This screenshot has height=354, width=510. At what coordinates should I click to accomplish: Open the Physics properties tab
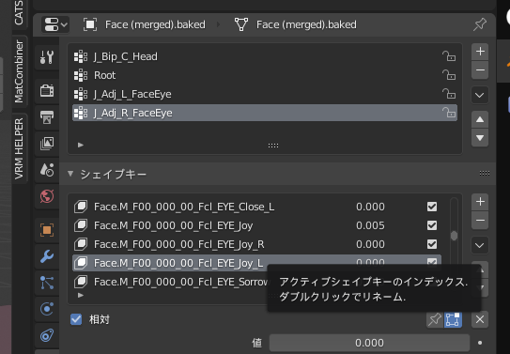[x=47, y=309]
